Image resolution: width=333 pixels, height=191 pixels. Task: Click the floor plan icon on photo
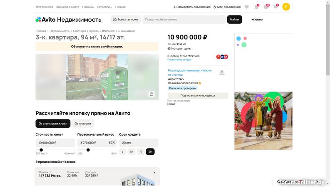[152, 94]
